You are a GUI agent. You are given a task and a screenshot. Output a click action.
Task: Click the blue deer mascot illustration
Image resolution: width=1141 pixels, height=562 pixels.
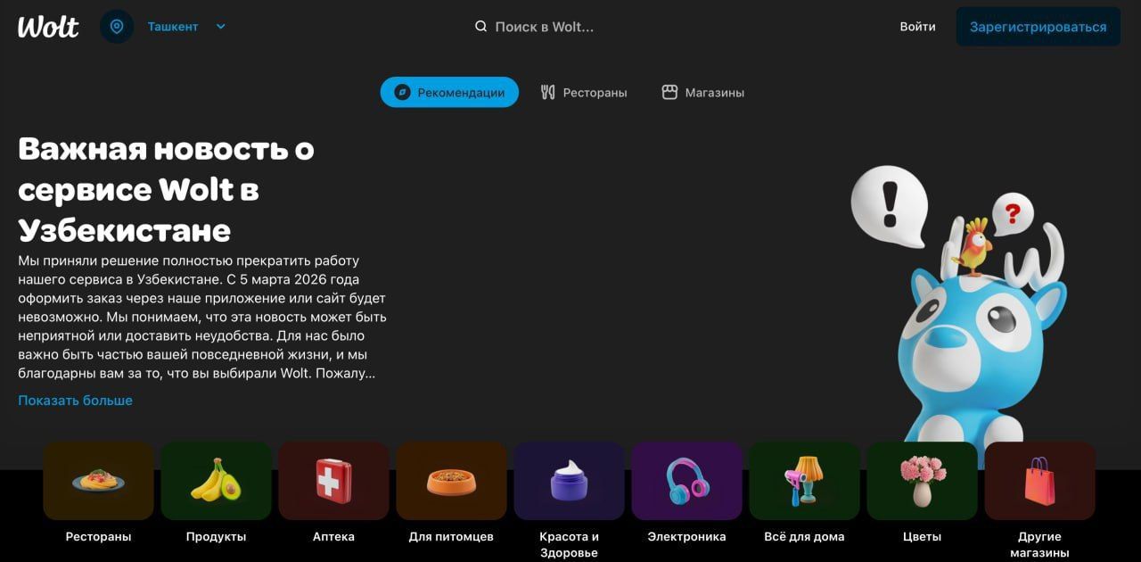point(972,339)
